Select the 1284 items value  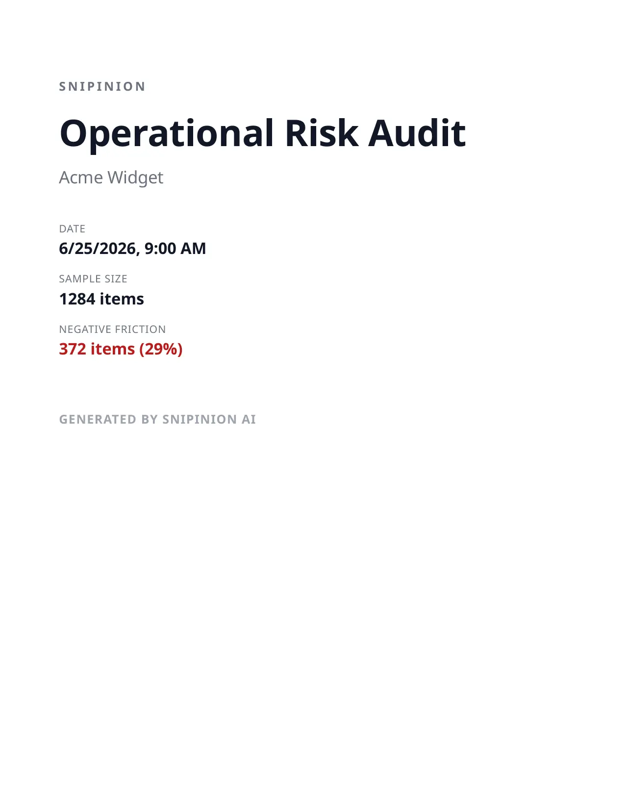pos(101,299)
